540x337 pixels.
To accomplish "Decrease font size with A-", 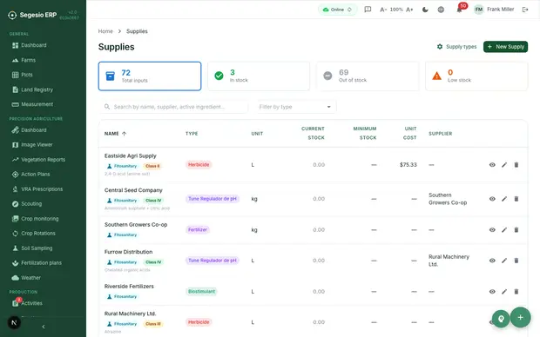I will coord(383,10).
